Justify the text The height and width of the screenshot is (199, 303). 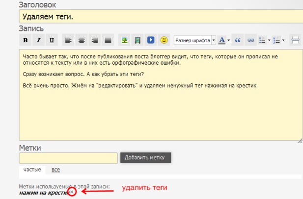(x=108, y=40)
